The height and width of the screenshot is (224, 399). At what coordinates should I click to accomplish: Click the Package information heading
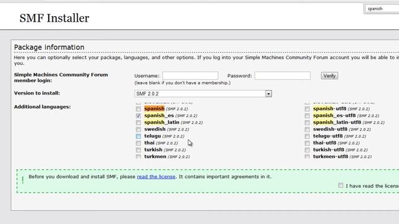pyautogui.click(x=49, y=47)
